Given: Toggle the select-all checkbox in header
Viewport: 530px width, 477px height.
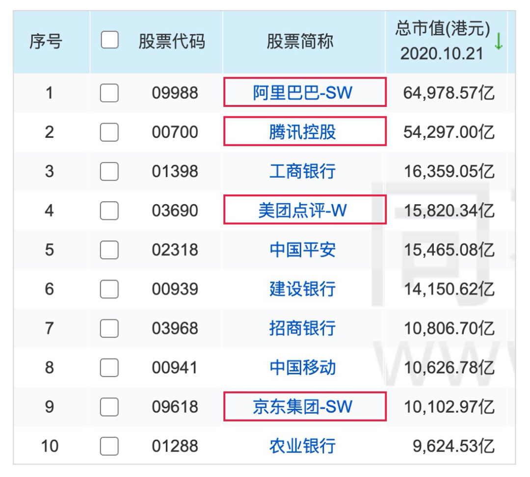Looking at the screenshot, I should (x=109, y=40).
